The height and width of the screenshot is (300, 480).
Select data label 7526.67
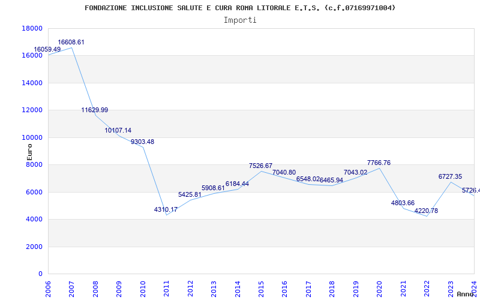pos(260,166)
